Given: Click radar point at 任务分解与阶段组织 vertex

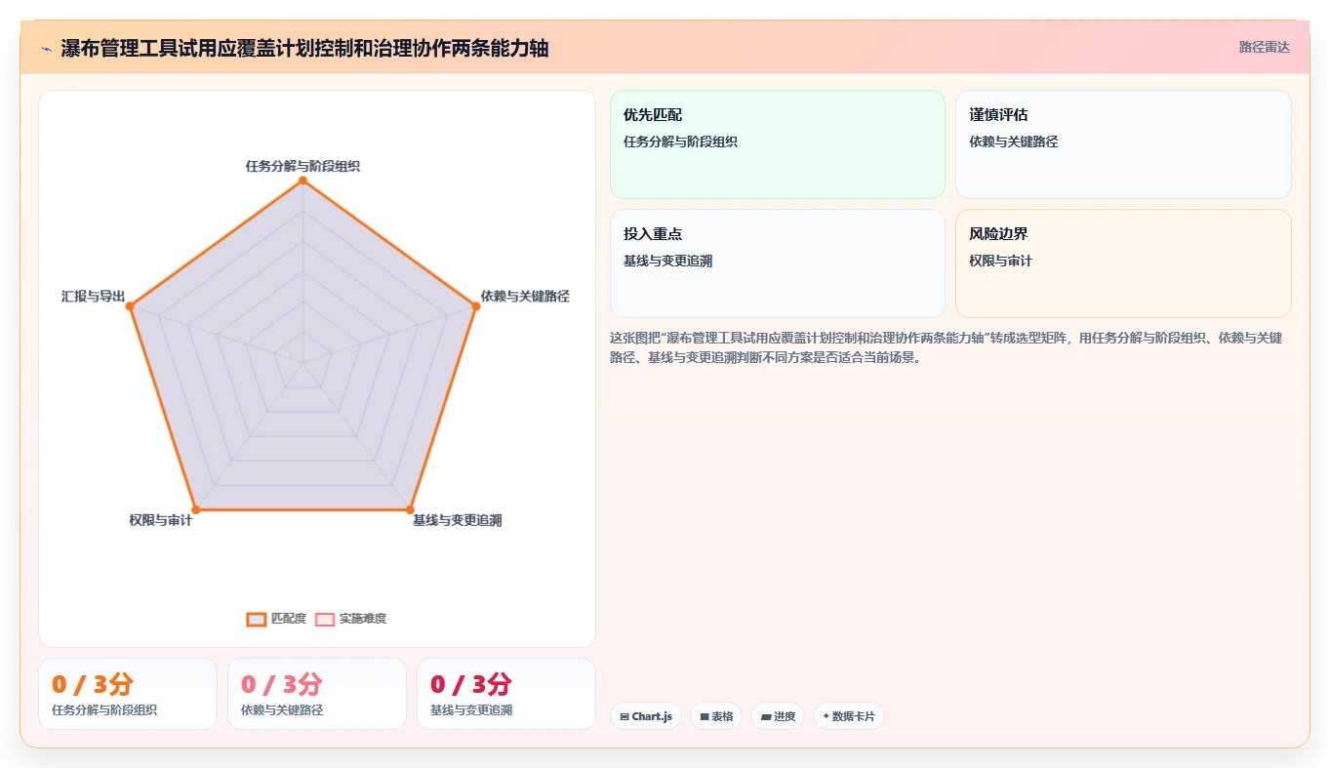Looking at the screenshot, I should 302,181.
